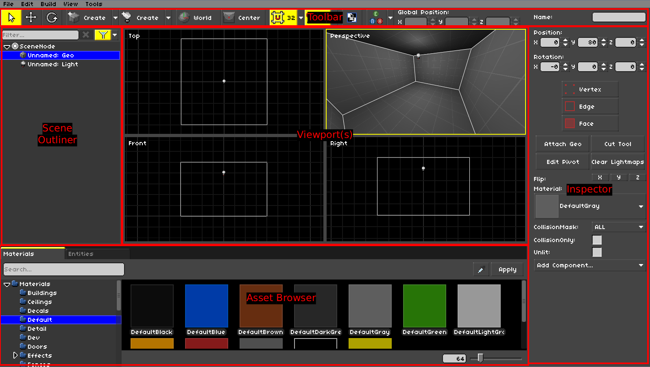Select the DefaultGreen material swatch
Viewport: 650px width, 367px height.
(x=424, y=306)
